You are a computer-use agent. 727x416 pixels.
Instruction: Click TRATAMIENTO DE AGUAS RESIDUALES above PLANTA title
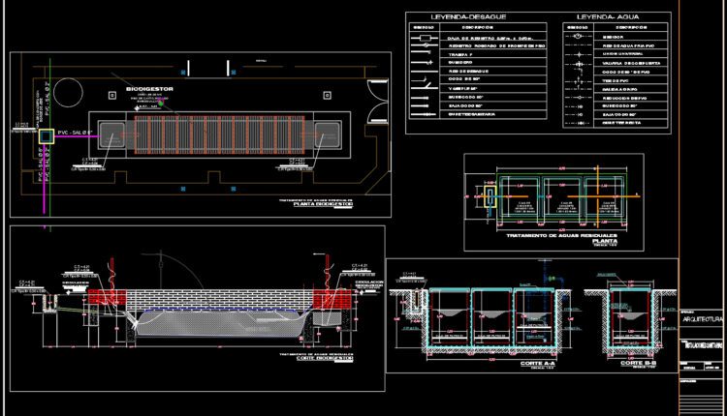[x=561, y=236]
